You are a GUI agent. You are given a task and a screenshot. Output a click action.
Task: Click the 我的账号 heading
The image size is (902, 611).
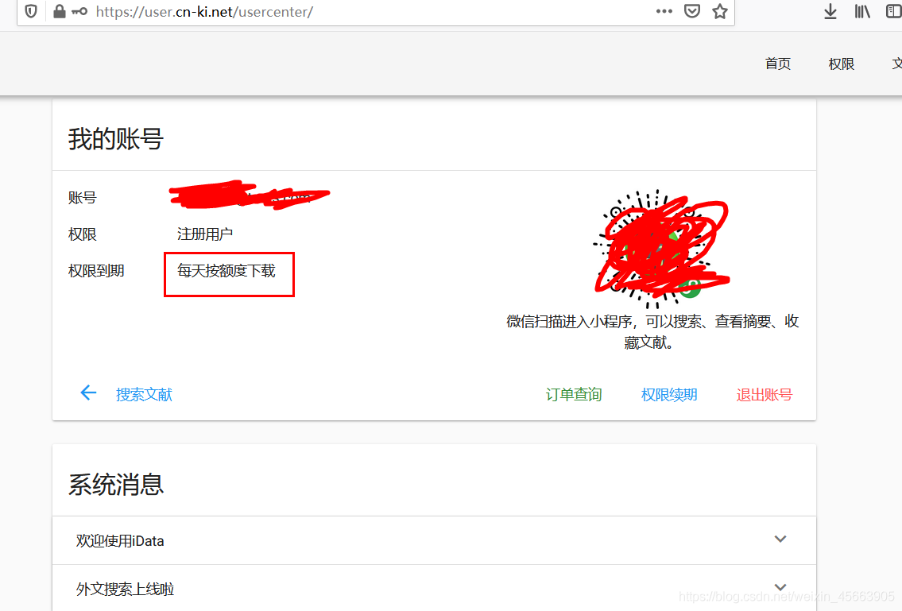tap(115, 139)
